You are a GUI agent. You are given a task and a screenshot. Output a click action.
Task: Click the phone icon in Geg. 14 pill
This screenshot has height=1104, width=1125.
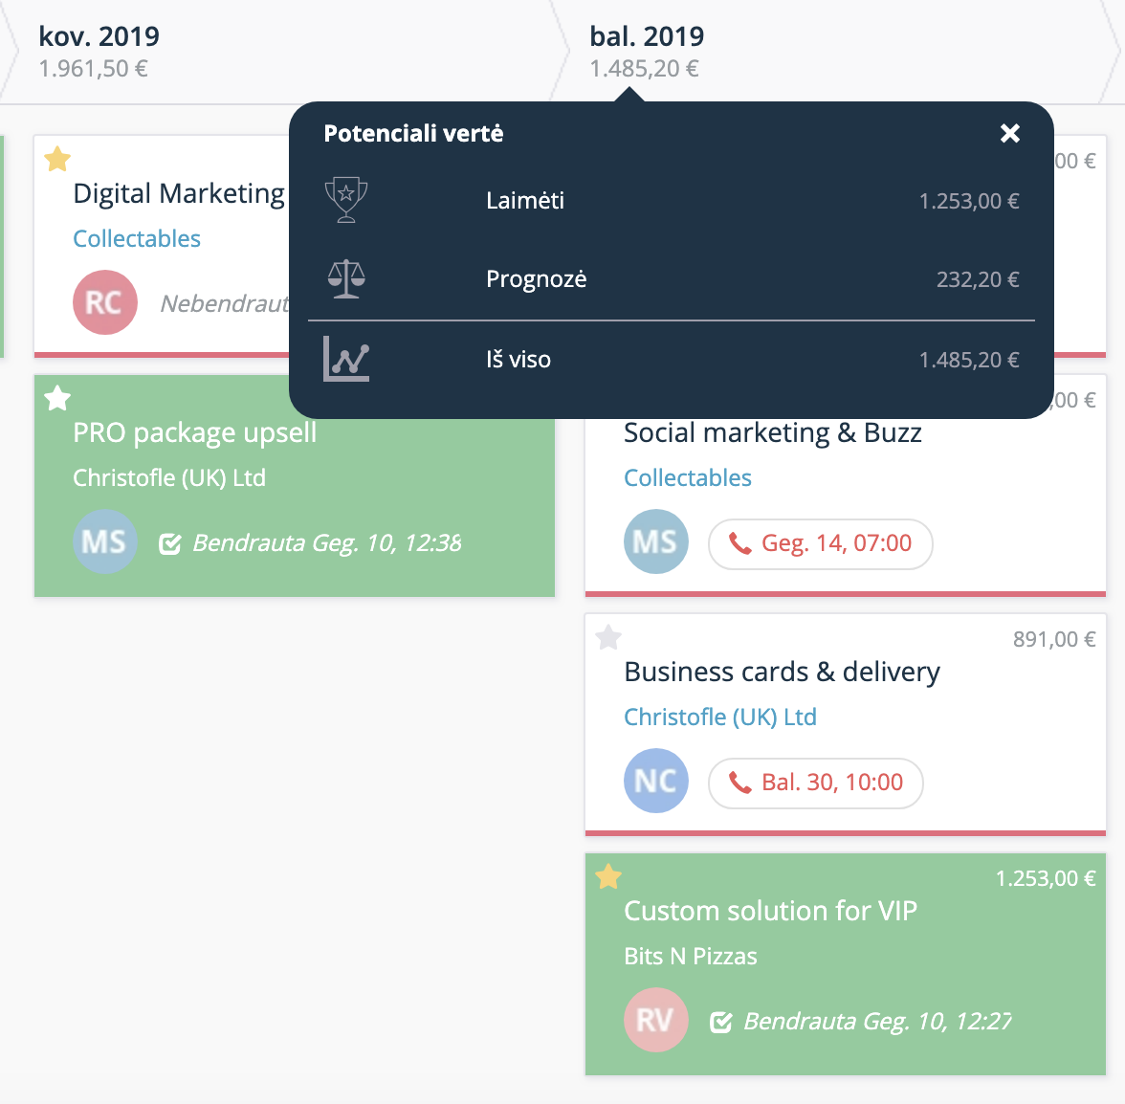[739, 543]
